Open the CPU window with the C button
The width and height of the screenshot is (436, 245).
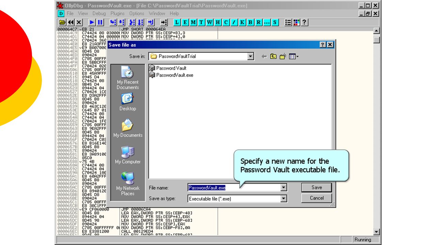[x=226, y=22]
